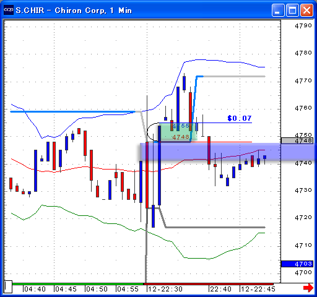The image size is (317, 297).
Task: Click the 4770 price axis label
Action: point(303,80)
